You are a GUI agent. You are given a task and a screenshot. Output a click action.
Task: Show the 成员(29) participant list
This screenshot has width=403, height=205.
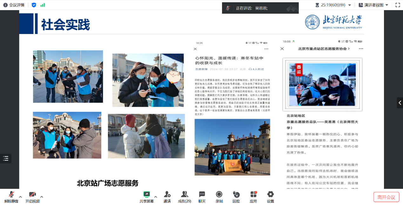(184, 196)
